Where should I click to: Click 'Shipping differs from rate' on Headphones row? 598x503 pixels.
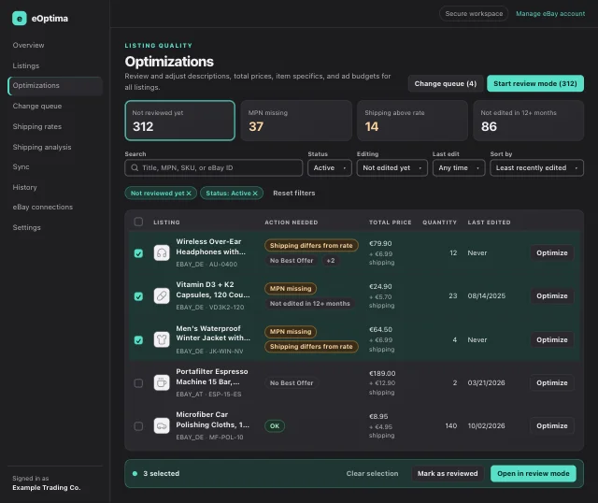point(311,245)
